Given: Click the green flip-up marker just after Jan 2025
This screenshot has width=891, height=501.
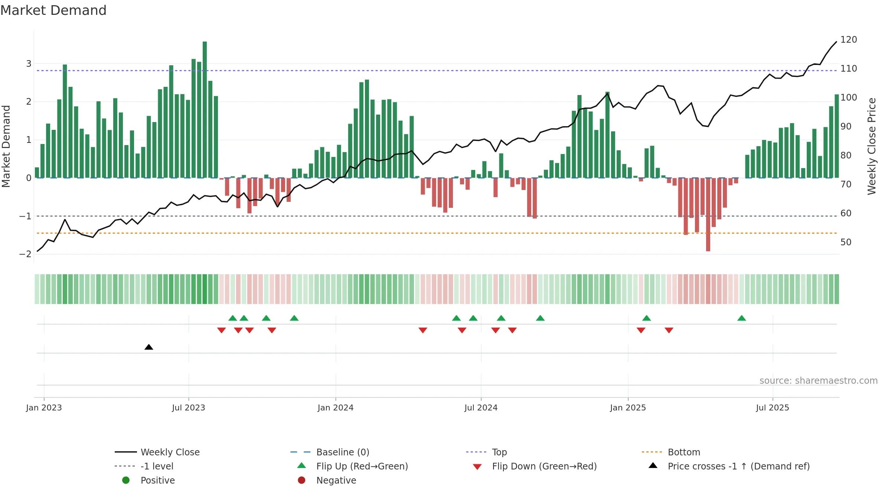Looking at the screenshot, I should pyautogui.click(x=647, y=318).
